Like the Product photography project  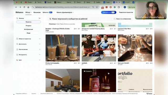pos(75,63)
